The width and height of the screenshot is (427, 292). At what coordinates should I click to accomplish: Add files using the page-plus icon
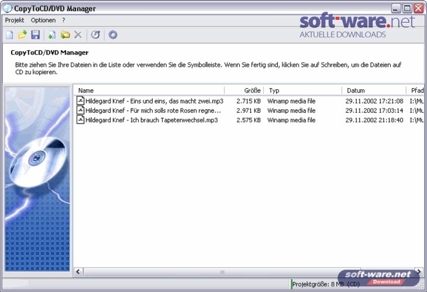coord(51,35)
